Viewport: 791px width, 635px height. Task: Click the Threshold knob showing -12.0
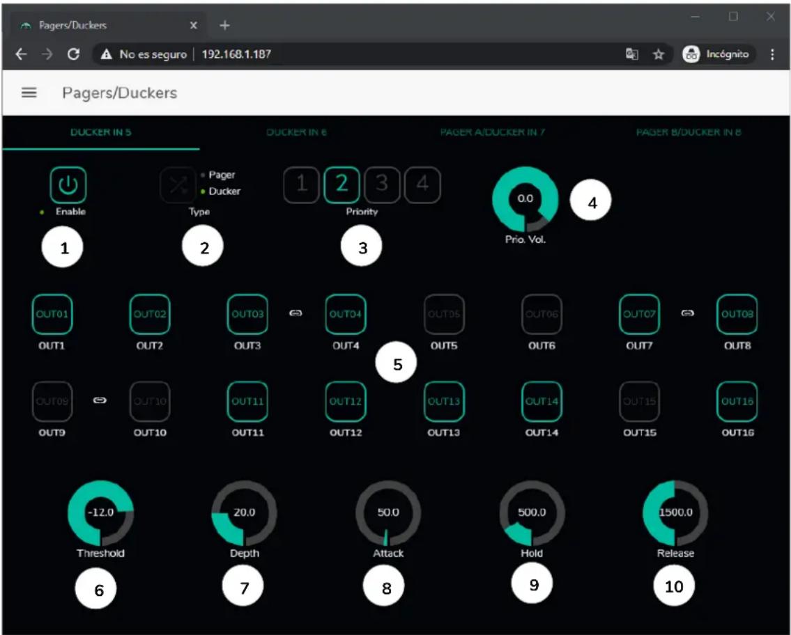[x=101, y=513]
